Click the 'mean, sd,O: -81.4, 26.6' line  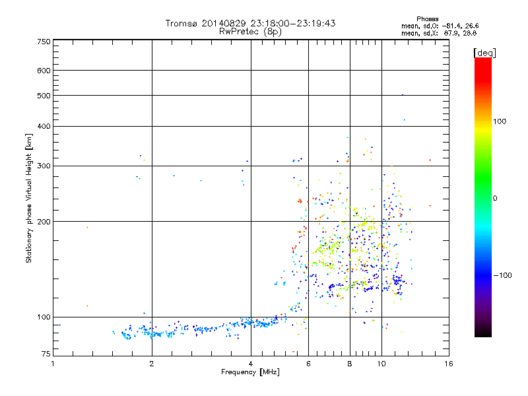(440, 26)
